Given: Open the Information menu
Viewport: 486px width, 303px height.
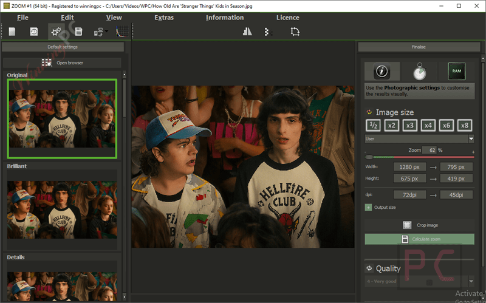Looking at the screenshot, I should [225, 18].
